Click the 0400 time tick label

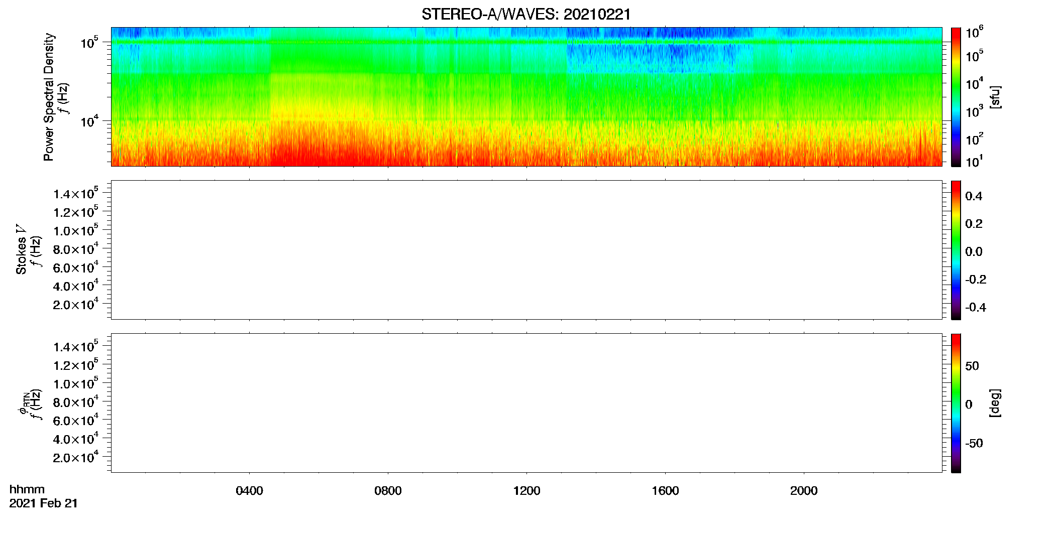(x=249, y=491)
